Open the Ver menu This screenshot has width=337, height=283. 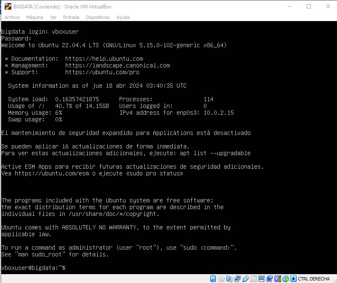pyautogui.click(x=53, y=17)
